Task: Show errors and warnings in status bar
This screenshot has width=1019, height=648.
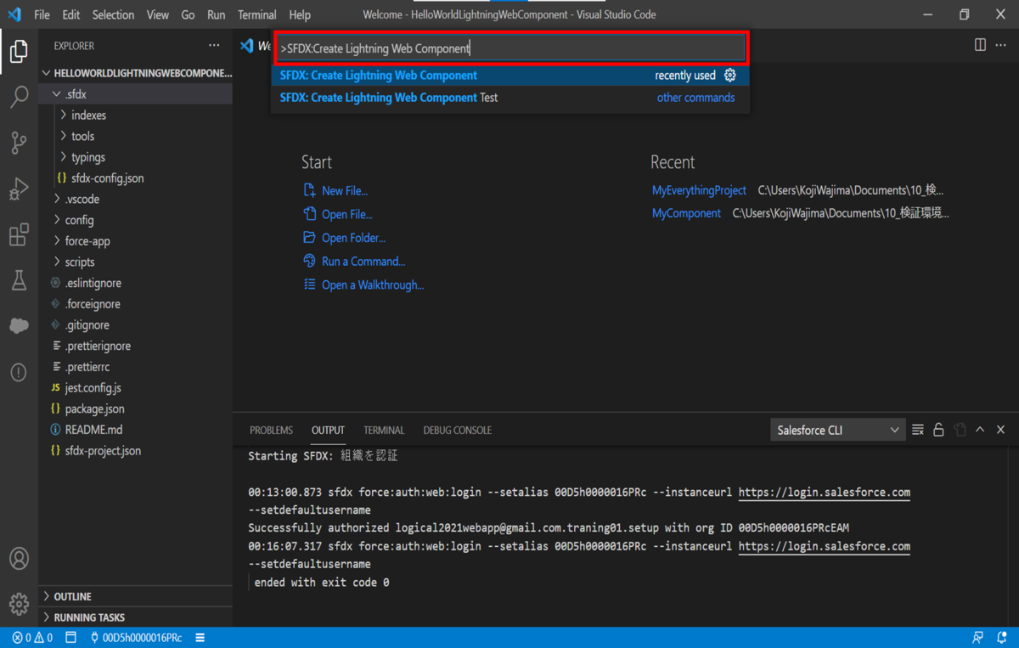Action: (x=32, y=638)
